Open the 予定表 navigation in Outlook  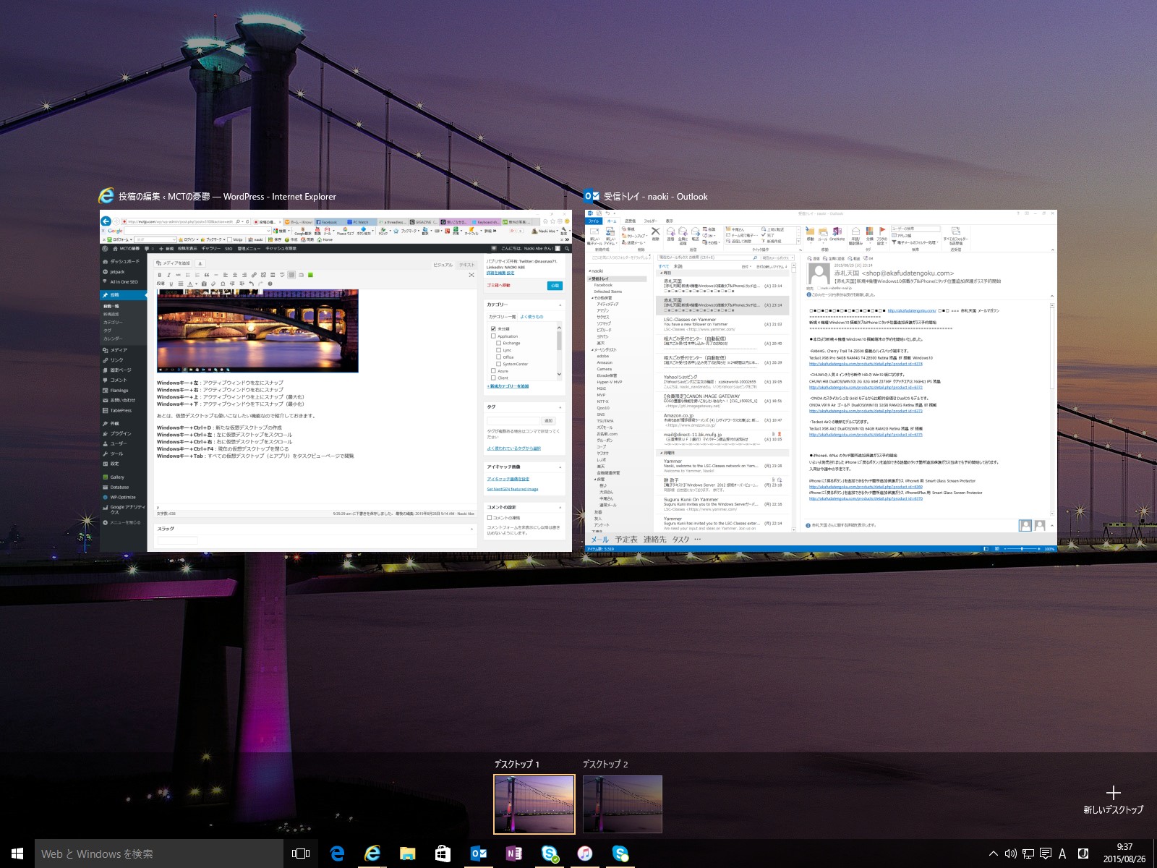point(626,540)
